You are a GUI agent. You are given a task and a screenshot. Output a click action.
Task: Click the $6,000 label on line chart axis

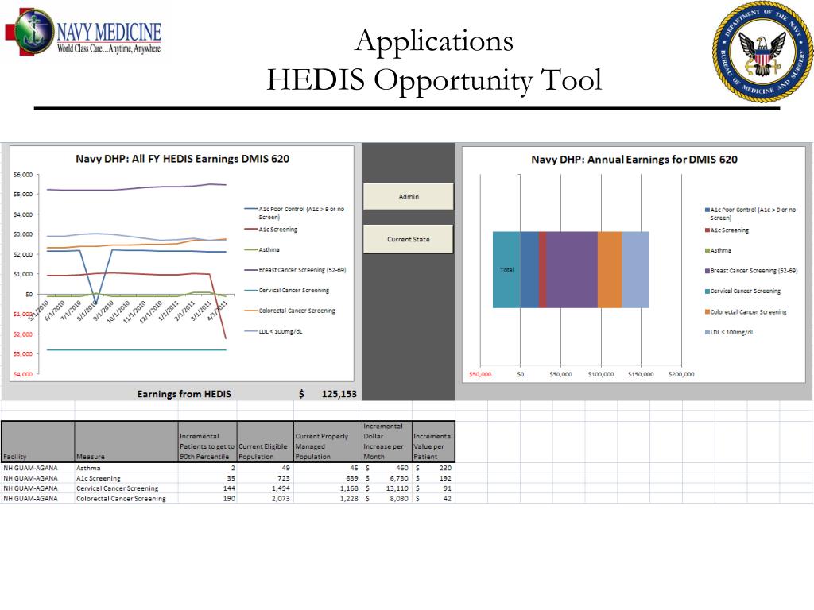[x=23, y=175]
